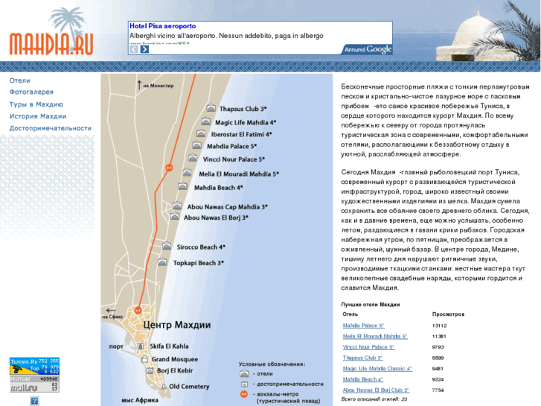Click the Sirocco Beach 4* hotel icon

coord(167,247)
